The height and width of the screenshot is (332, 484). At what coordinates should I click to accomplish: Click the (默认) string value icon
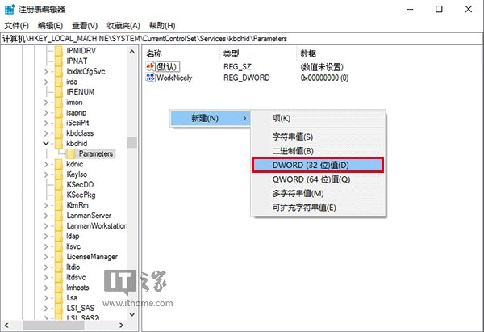point(151,65)
